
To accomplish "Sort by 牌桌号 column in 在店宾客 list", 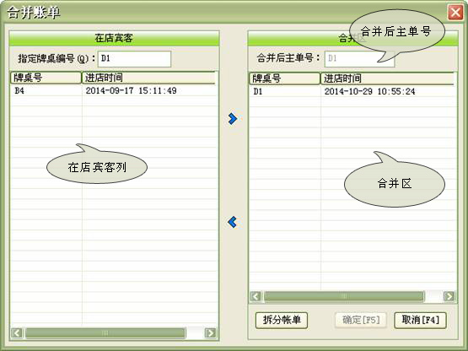I will click(46, 78).
